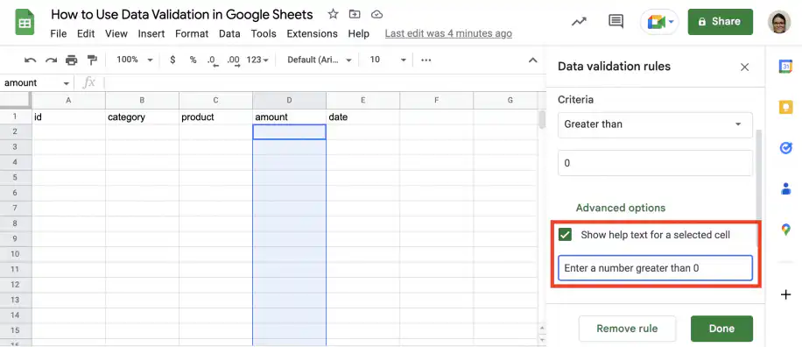Select the Paint format tool
Screen dimensions: 802x347
(92, 60)
